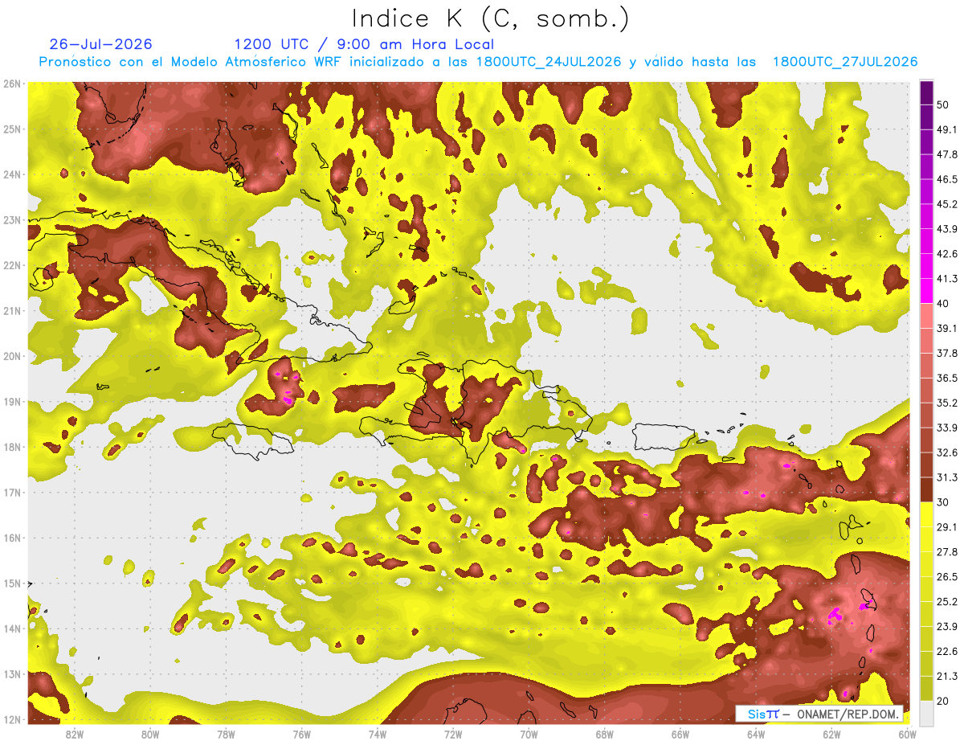Screen dimensions: 964x745
Task: Click the '20N' latitude label
Action: point(11,356)
